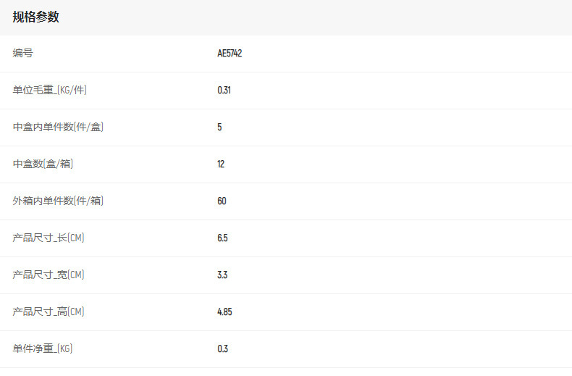The height and width of the screenshot is (376, 572).
Task: Select the product height value 4.85
Action: 224,312
